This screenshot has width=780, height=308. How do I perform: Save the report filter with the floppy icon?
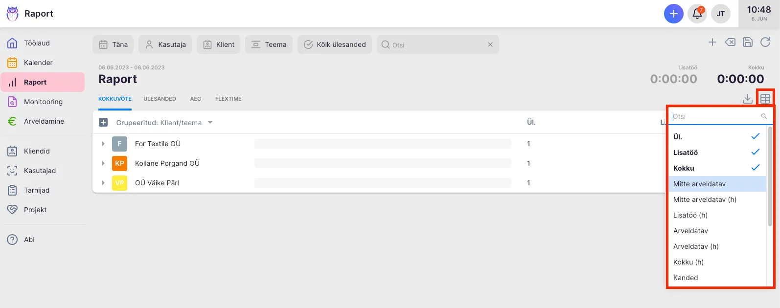(747, 42)
